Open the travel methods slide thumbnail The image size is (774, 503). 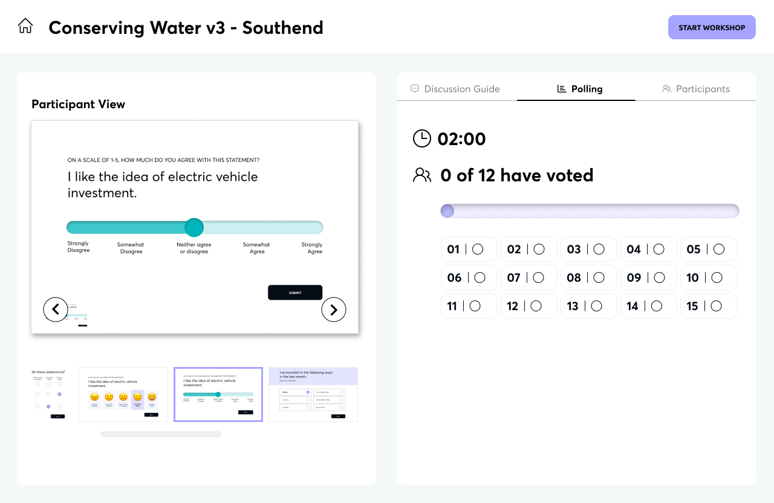click(313, 394)
